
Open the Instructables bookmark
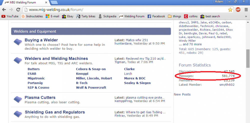32,16
